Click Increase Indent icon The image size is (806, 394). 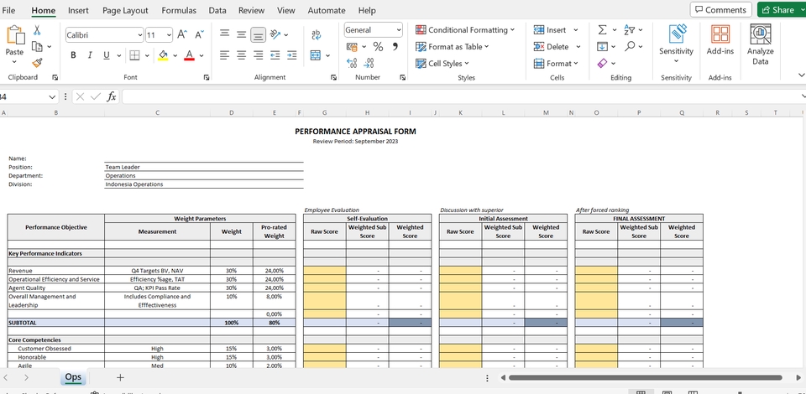pos(292,54)
